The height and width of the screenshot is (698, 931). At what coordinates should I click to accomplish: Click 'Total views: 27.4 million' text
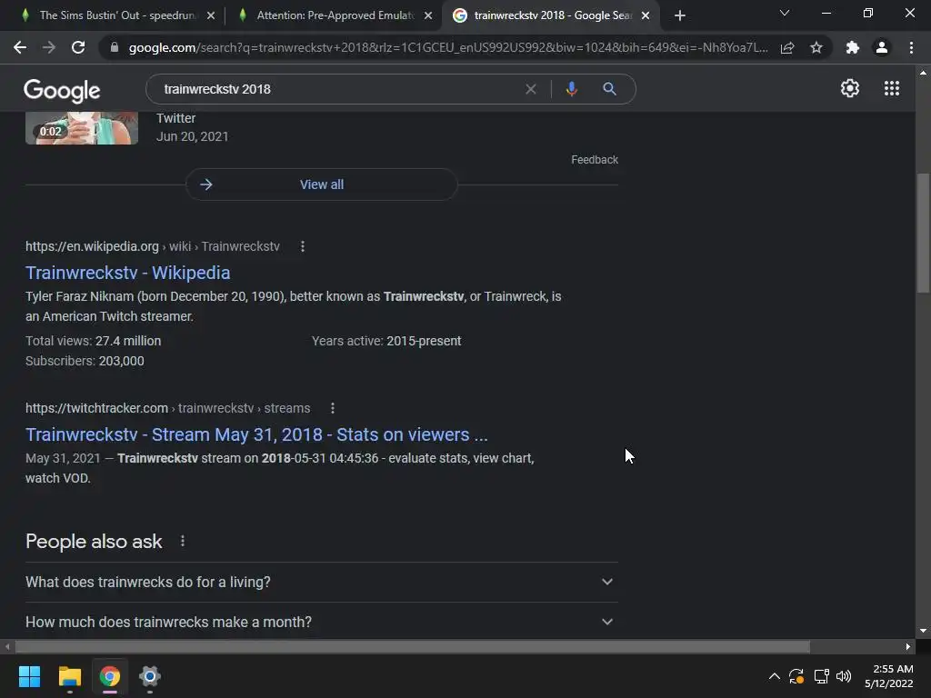(x=94, y=342)
